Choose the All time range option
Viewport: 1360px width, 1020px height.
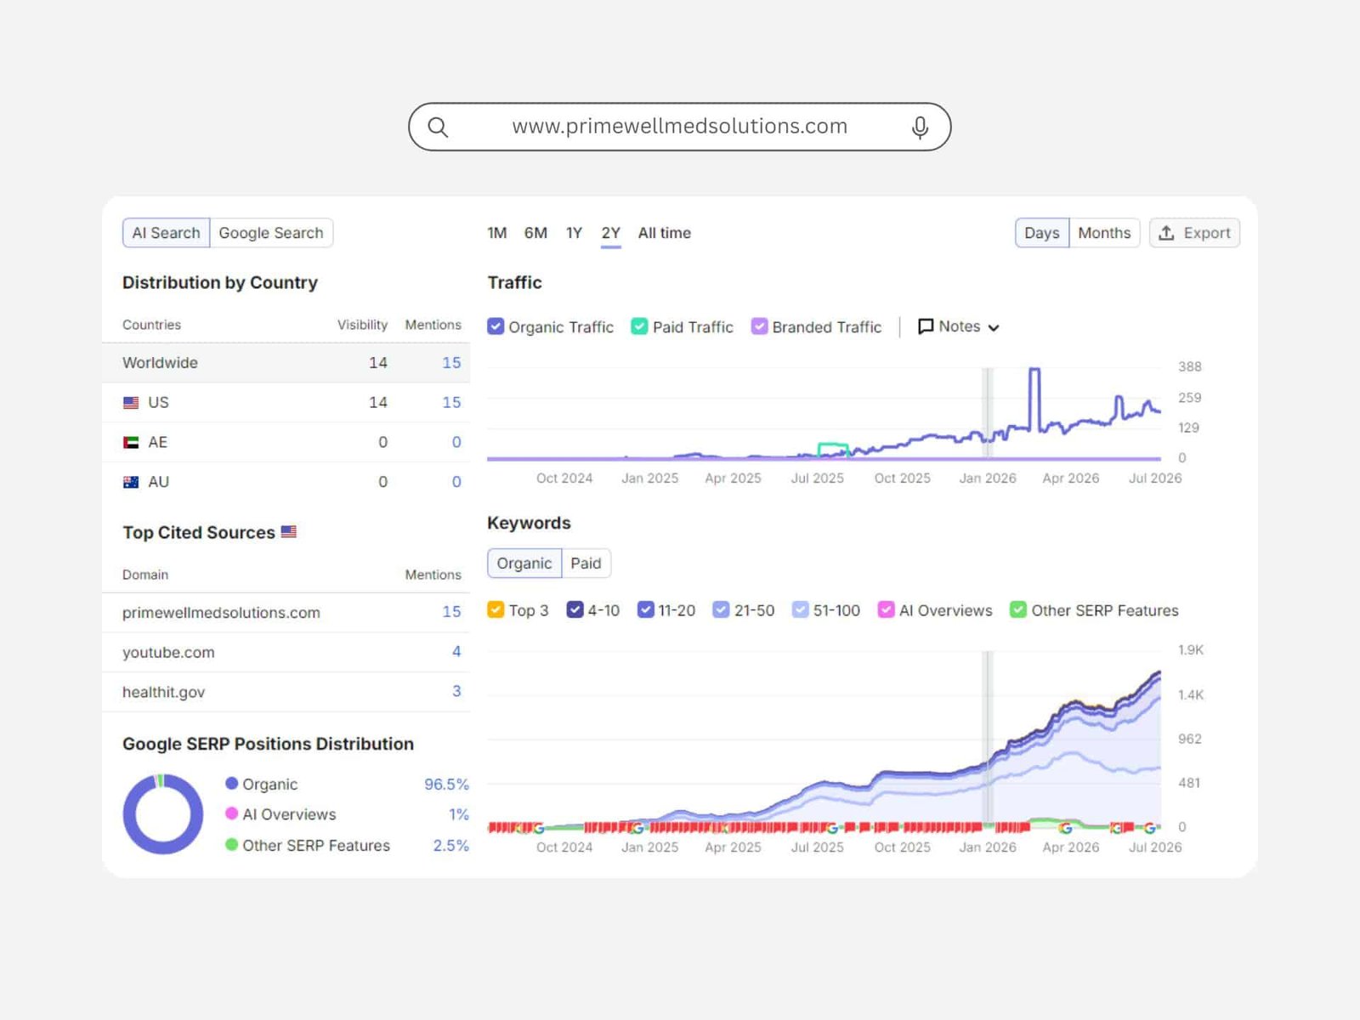pos(664,233)
